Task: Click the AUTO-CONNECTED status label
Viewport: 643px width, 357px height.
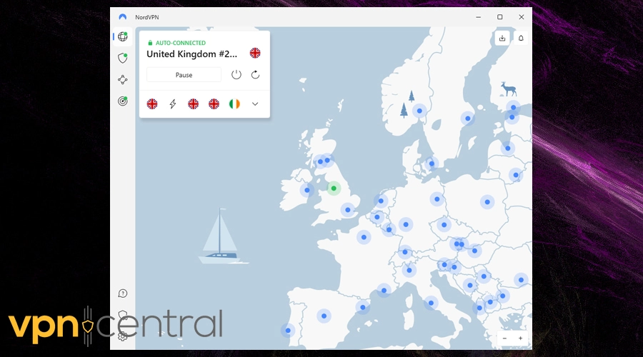Action: point(181,43)
